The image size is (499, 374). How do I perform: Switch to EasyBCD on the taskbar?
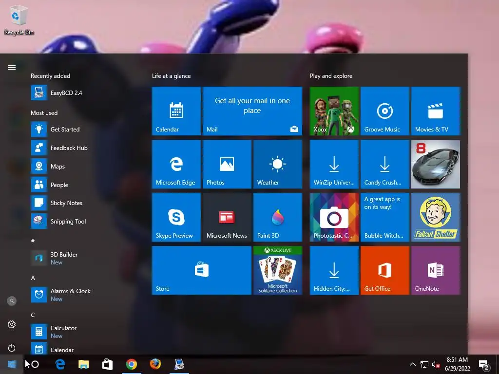coord(179,364)
